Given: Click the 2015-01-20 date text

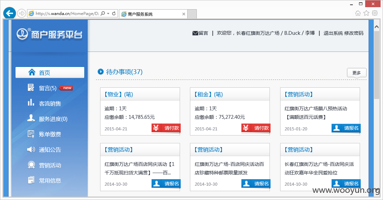Looking at the screenshot, I should pos(296,129).
